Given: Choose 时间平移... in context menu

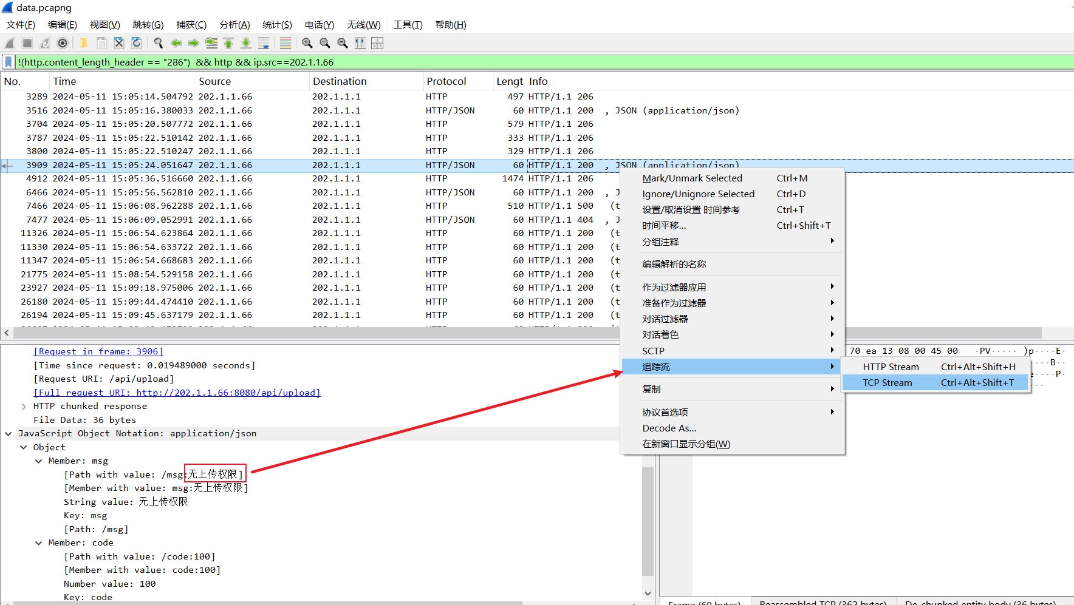Looking at the screenshot, I should pos(732,226).
